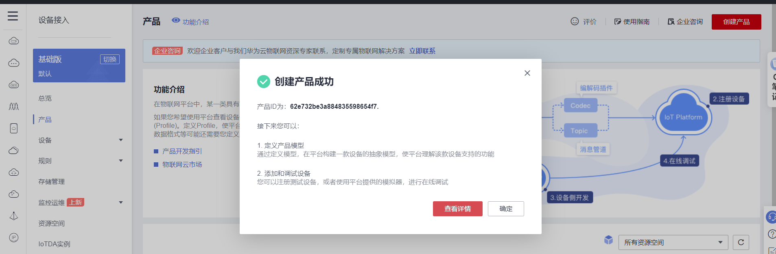Open 产品开发指引 link
Image resolution: width=776 pixels, height=254 pixels.
pyautogui.click(x=182, y=151)
